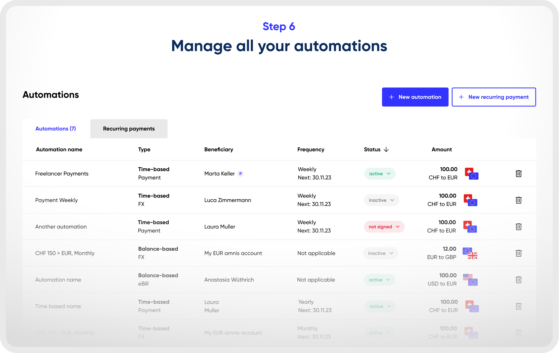Change status of EUR to GBP automation
Image resolution: width=559 pixels, height=353 pixels.
tap(381, 253)
